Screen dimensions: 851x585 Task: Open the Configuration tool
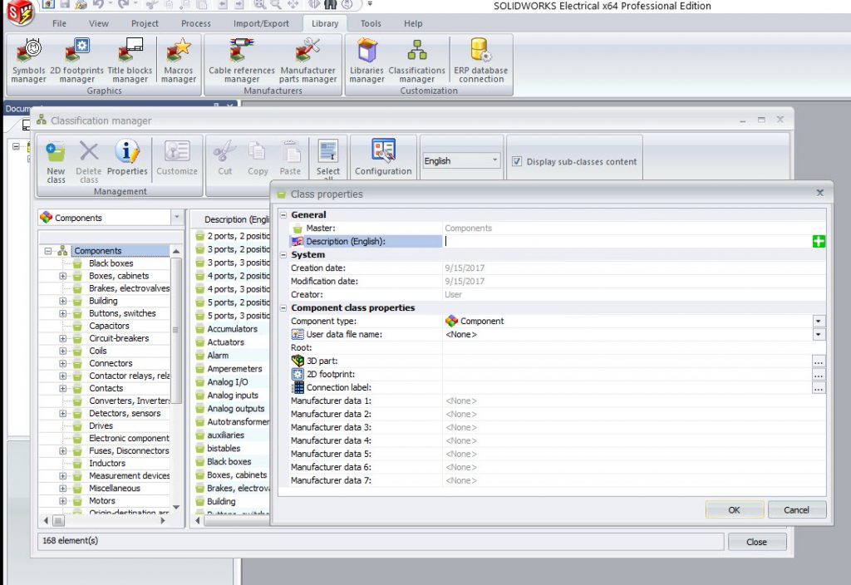pyautogui.click(x=383, y=157)
